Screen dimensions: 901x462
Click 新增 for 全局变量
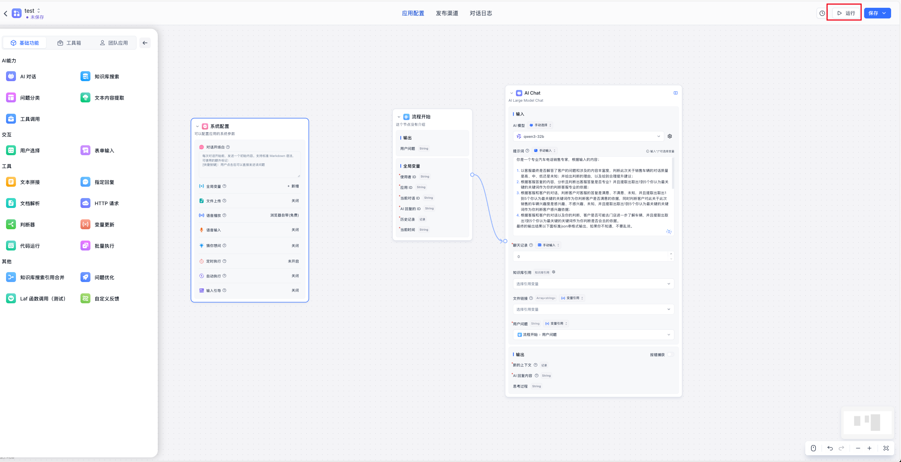click(293, 186)
